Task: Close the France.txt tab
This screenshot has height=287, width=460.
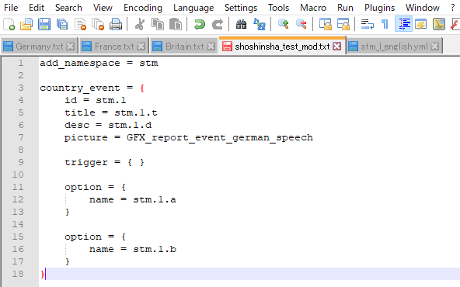Action: [141, 47]
